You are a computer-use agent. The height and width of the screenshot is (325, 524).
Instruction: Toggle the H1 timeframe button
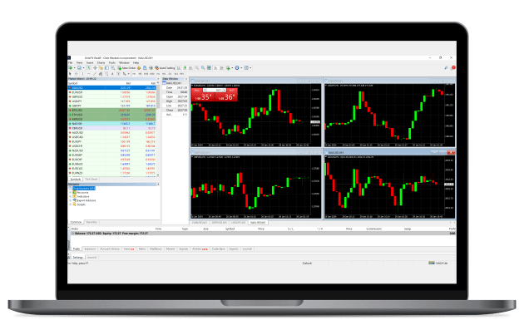[x=158, y=74]
